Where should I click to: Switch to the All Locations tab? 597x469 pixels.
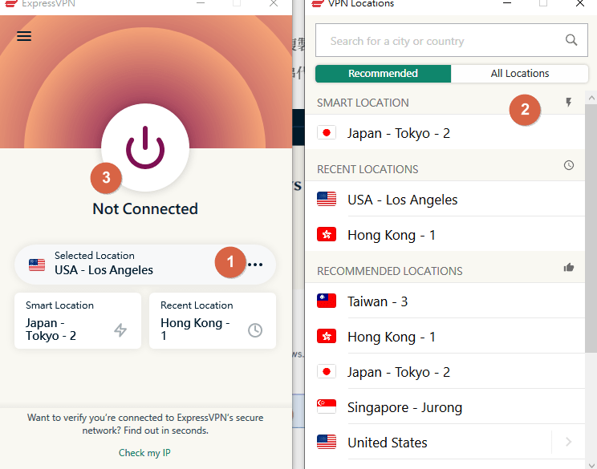tap(520, 74)
